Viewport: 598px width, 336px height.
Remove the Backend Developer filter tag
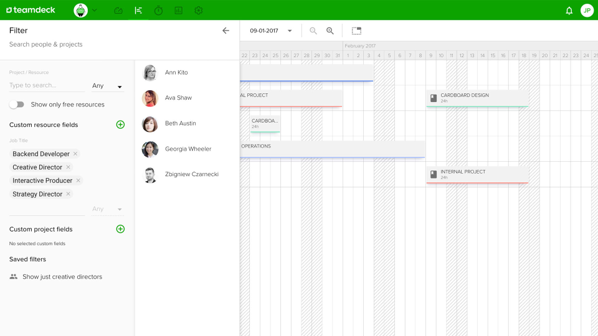pos(75,154)
